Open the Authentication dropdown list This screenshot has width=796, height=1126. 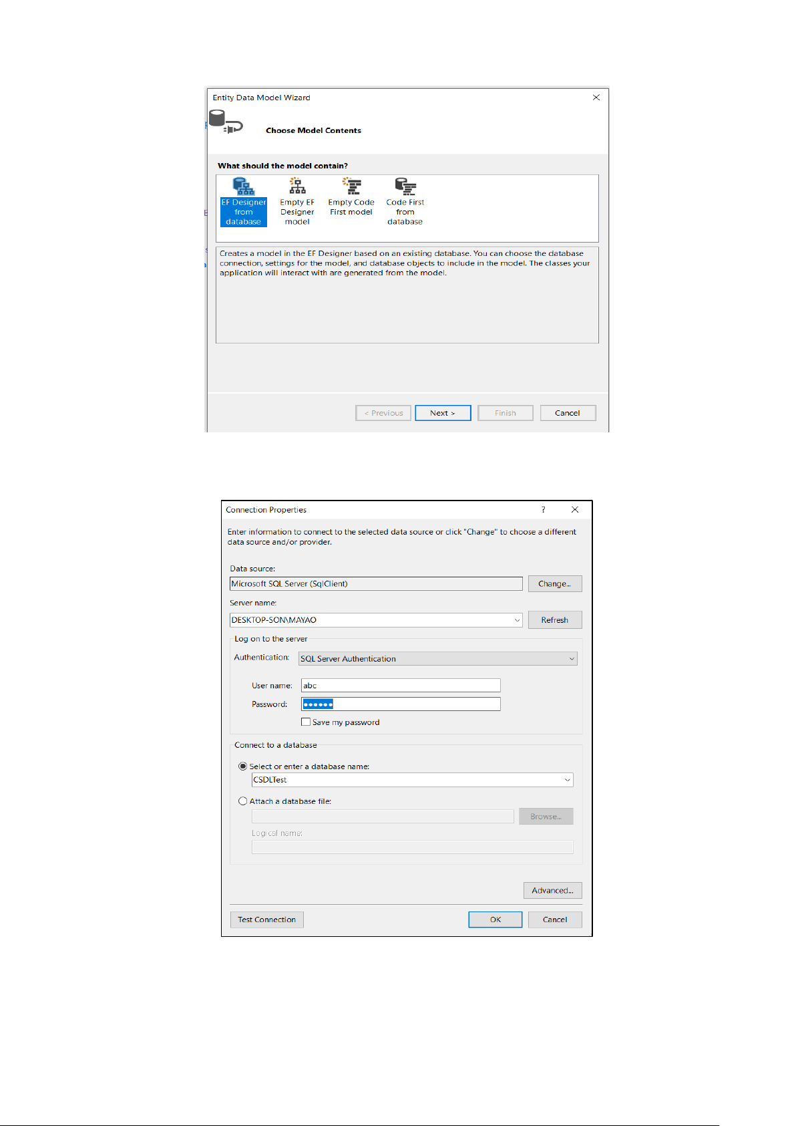point(572,659)
